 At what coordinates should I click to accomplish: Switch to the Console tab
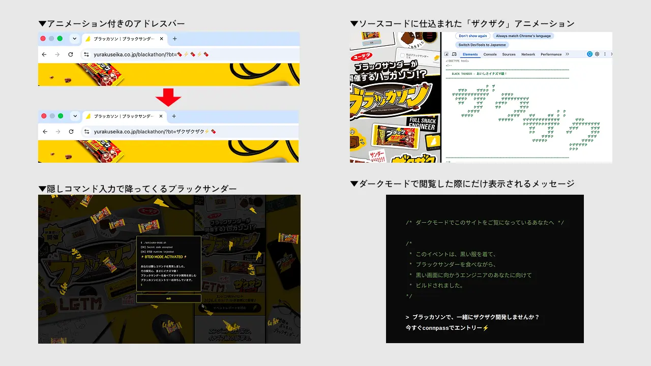(x=490, y=54)
